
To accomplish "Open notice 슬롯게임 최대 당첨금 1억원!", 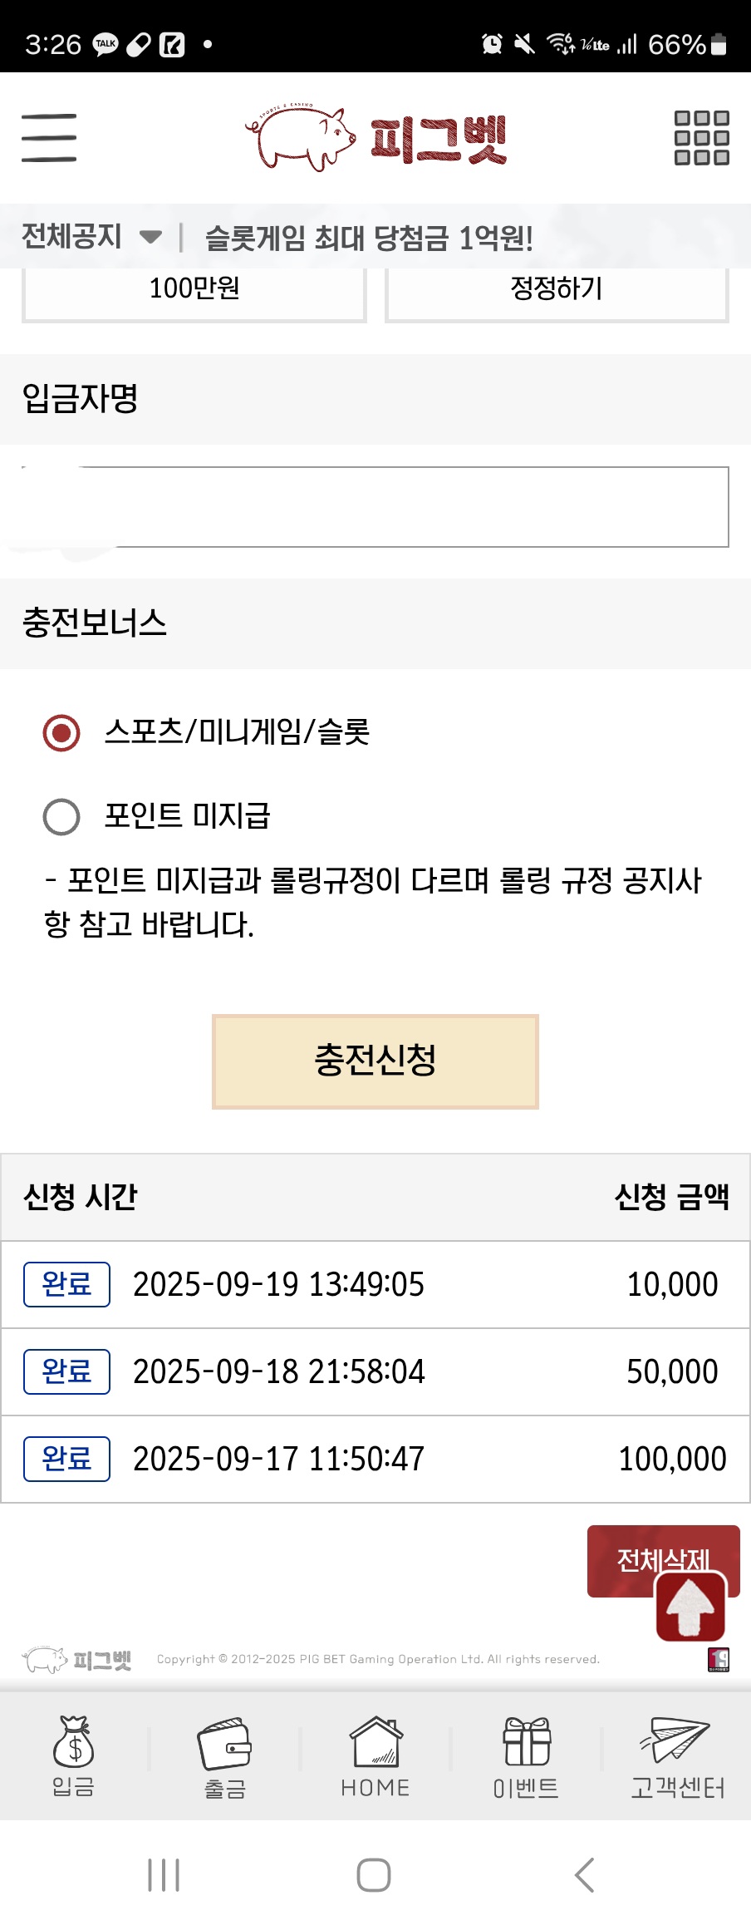I will click(x=369, y=238).
